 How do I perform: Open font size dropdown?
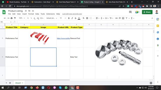tap(63, 18)
